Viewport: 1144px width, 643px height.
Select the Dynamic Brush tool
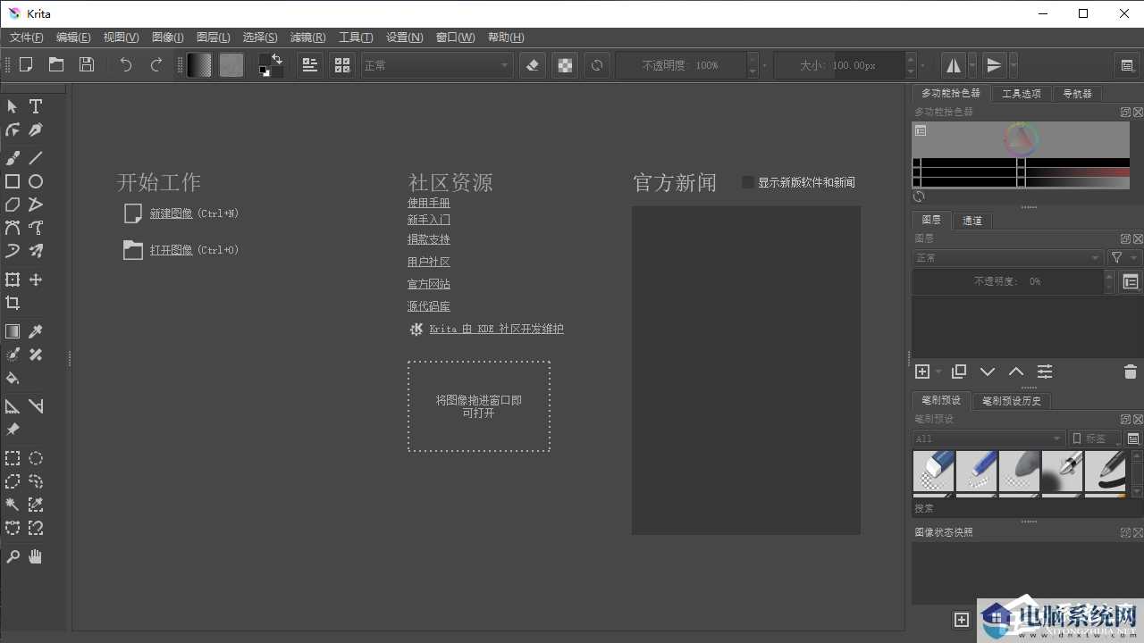[13, 251]
